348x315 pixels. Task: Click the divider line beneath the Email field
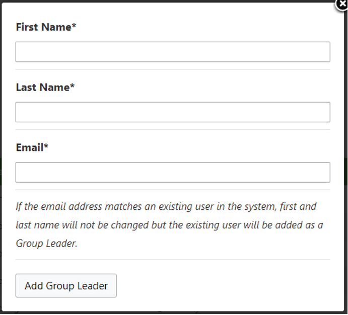(x=173, y=190)
